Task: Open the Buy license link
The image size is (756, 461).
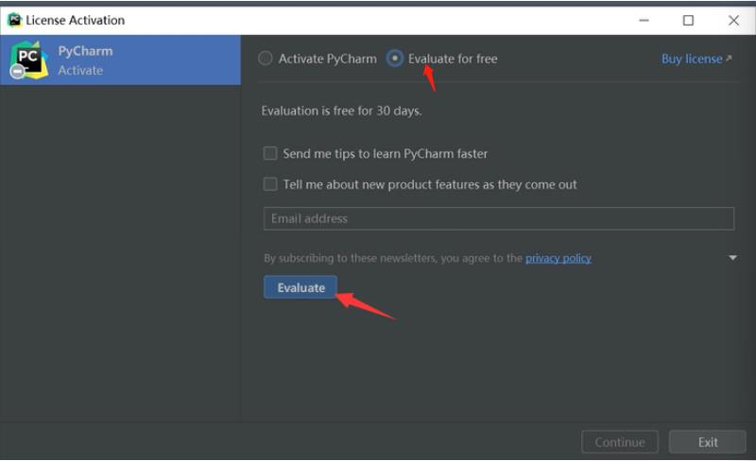Action: pyautogui.click(x=696, y=59)
